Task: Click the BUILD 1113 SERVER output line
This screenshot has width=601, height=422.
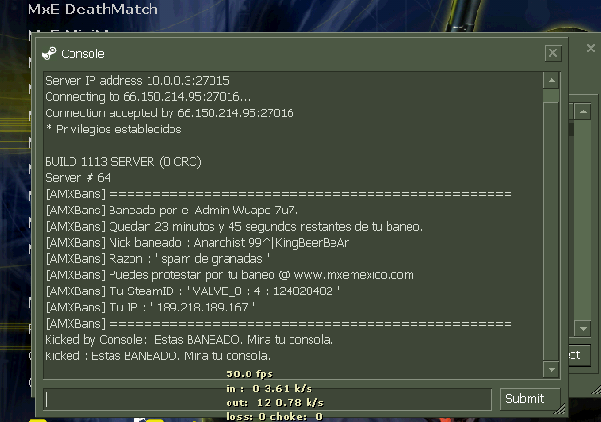Action: (123, 162)
